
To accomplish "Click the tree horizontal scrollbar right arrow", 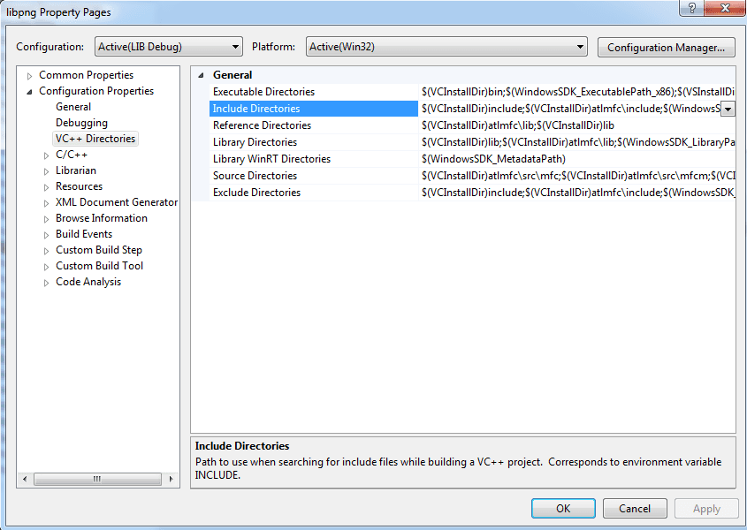I will tap(171, 479).
